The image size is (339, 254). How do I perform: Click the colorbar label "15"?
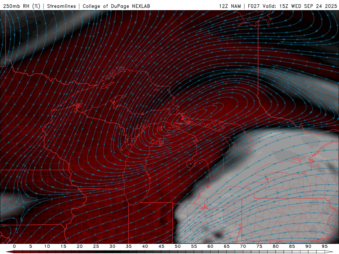[63, 246]
